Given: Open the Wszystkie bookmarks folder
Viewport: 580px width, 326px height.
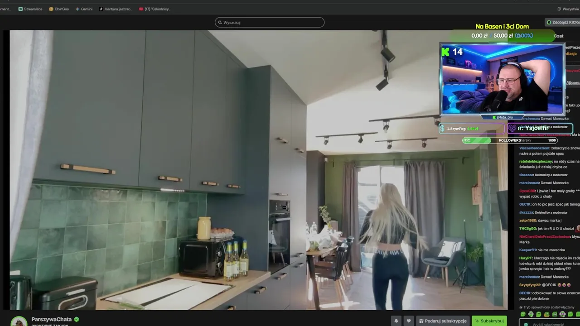Looking at the screenshot, I should tap(568, 9).
